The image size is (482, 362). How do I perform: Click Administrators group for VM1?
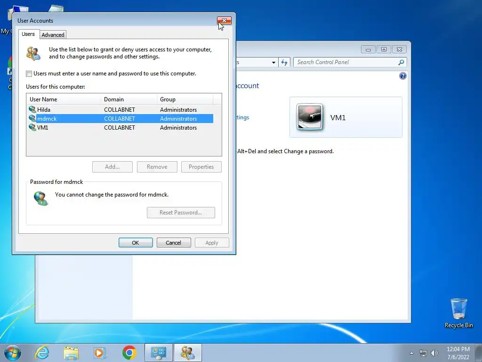click(178, 127)
